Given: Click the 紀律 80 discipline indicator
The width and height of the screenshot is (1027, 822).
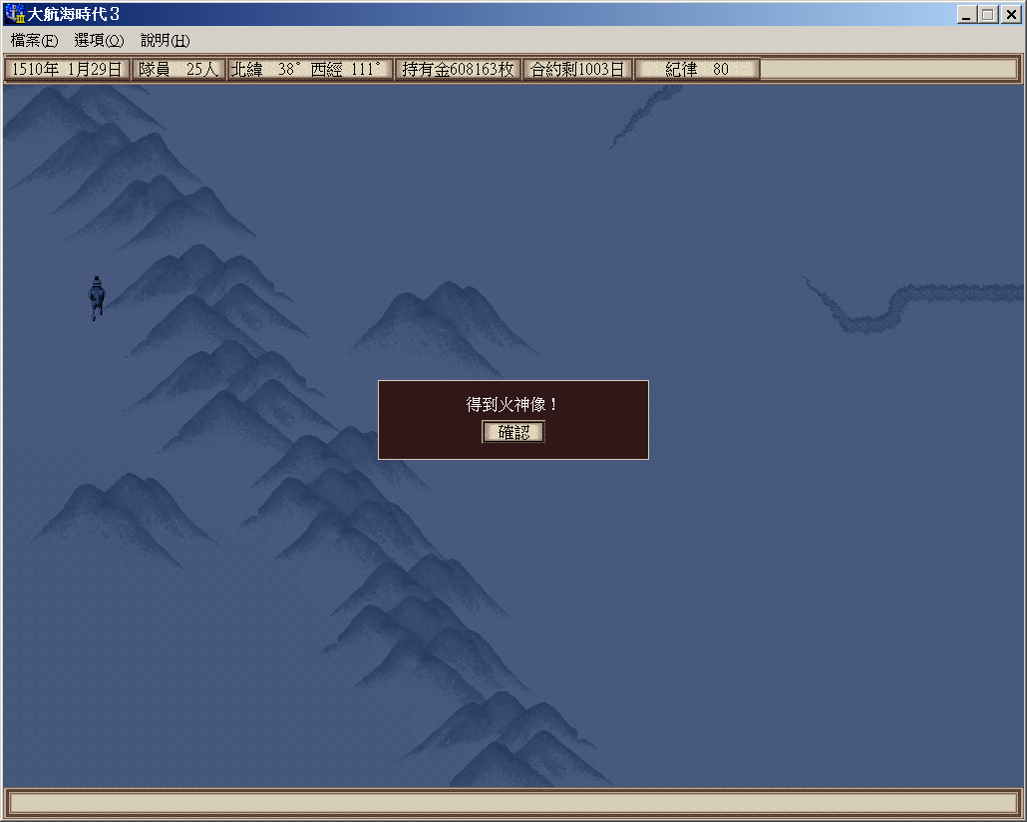Looking at the screenshot, I should coord(697,70).
